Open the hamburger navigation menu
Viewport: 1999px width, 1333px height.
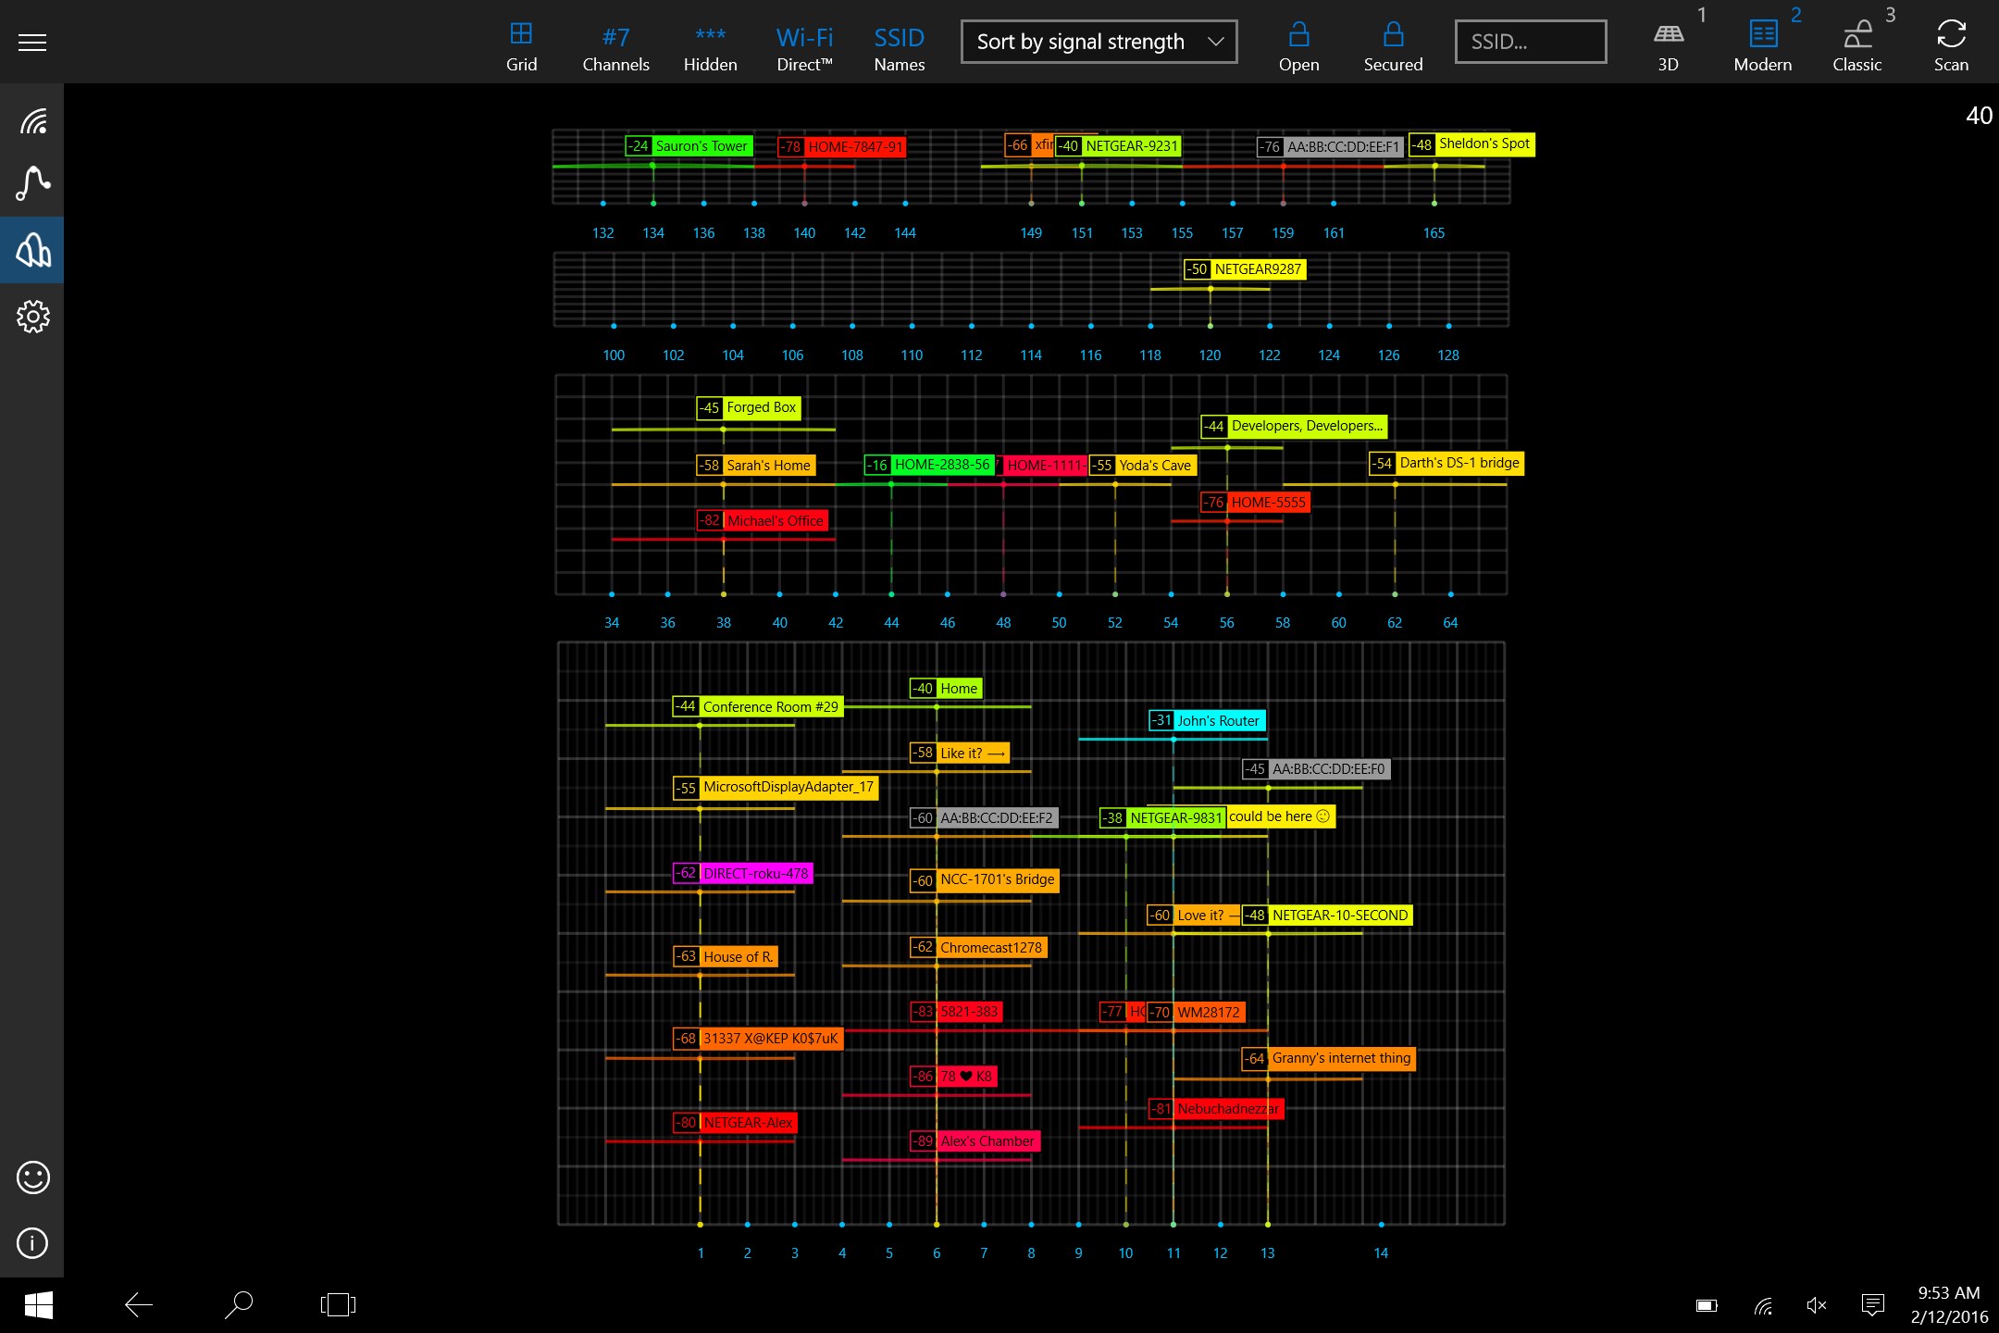(32, 43)
